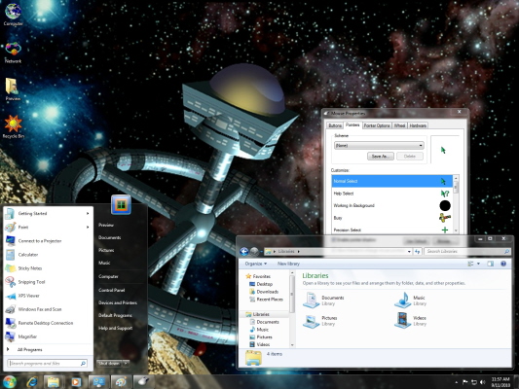The image size is (519, 389).
Task: Launch the Snipping Tool
Action: [48, 282]
